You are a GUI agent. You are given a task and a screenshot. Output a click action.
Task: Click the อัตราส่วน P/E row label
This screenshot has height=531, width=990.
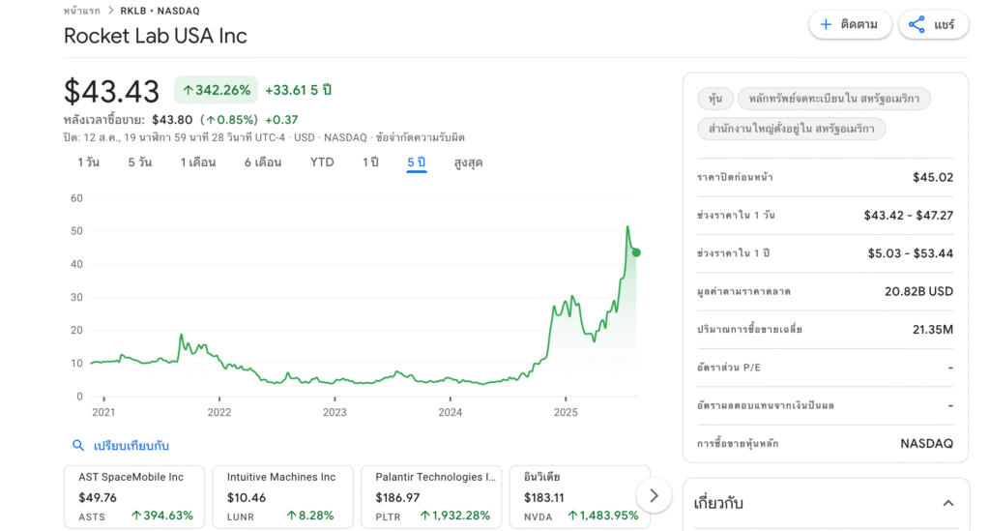click(x=729, y=368)
